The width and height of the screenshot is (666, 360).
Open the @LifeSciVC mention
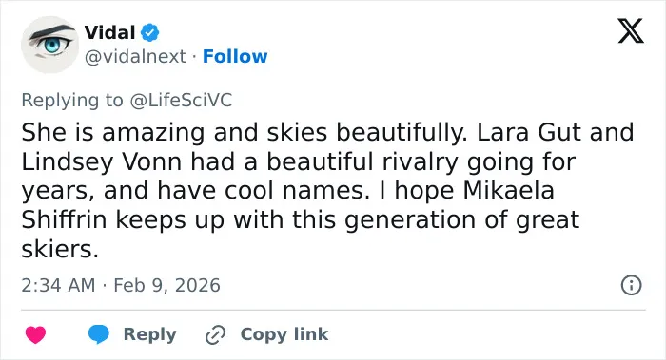pos(181,101)
